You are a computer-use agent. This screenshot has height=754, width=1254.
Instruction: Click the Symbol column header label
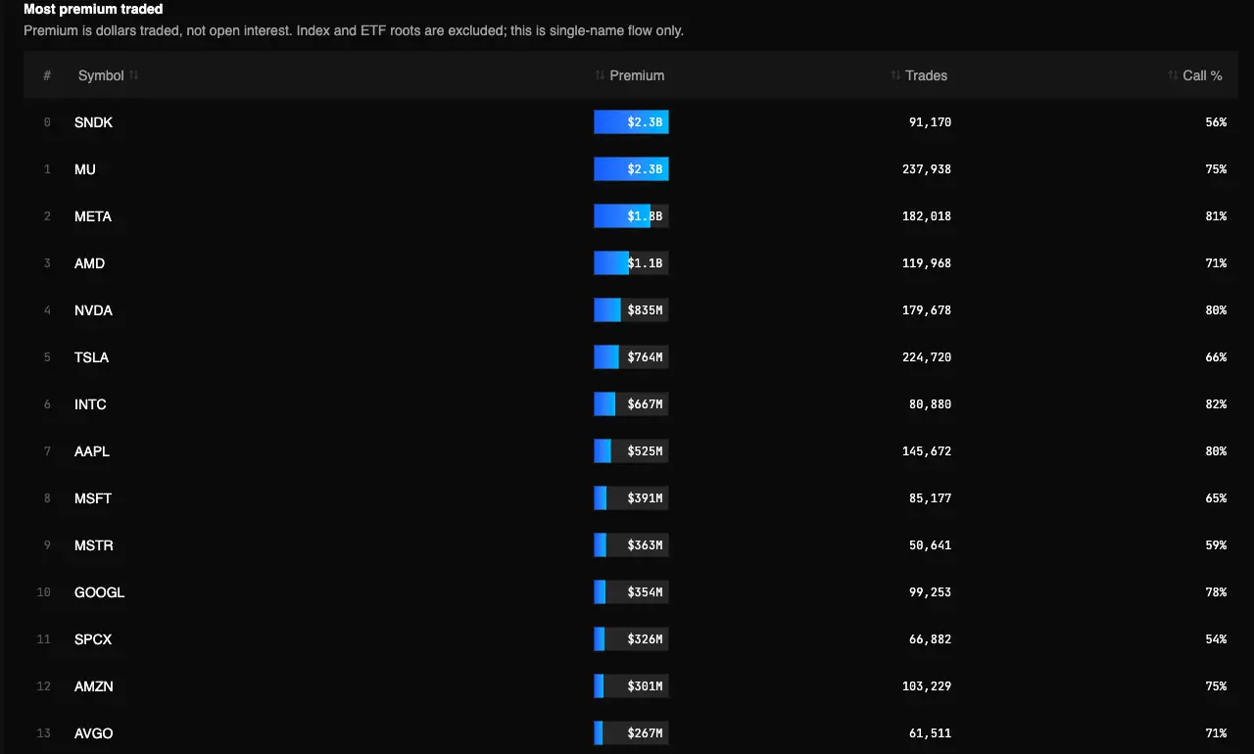click(101, 75)
